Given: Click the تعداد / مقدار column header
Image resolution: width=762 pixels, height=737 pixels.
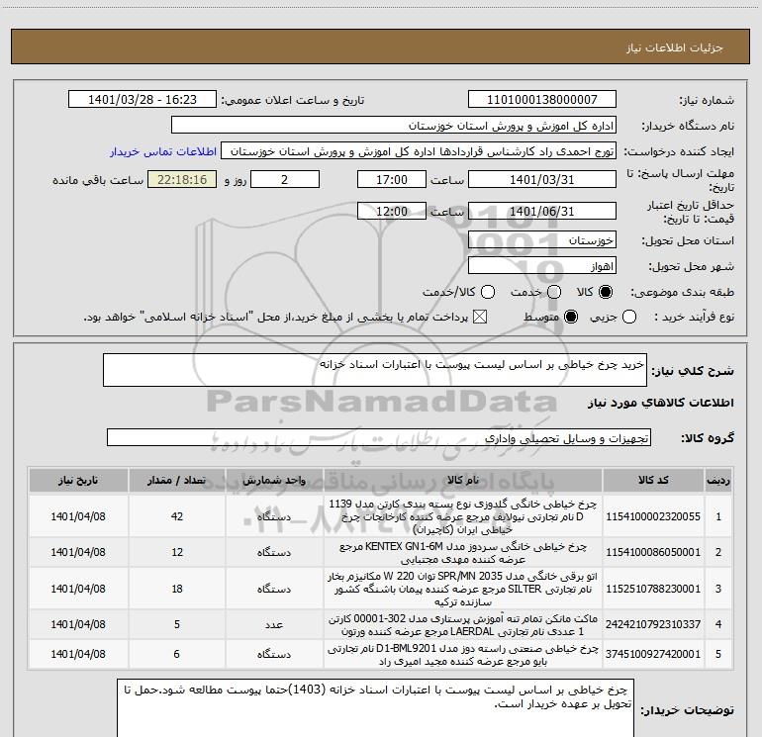Looking at the screenshot, I should [x=177, y=481].
